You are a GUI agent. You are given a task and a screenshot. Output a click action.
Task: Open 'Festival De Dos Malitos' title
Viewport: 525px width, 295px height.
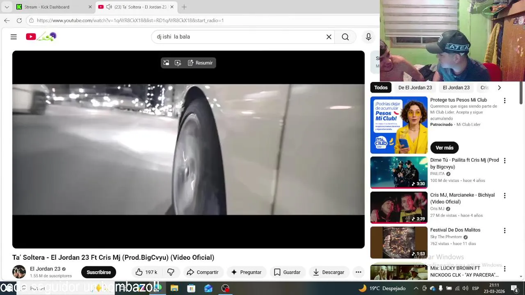tap(455, 230)
